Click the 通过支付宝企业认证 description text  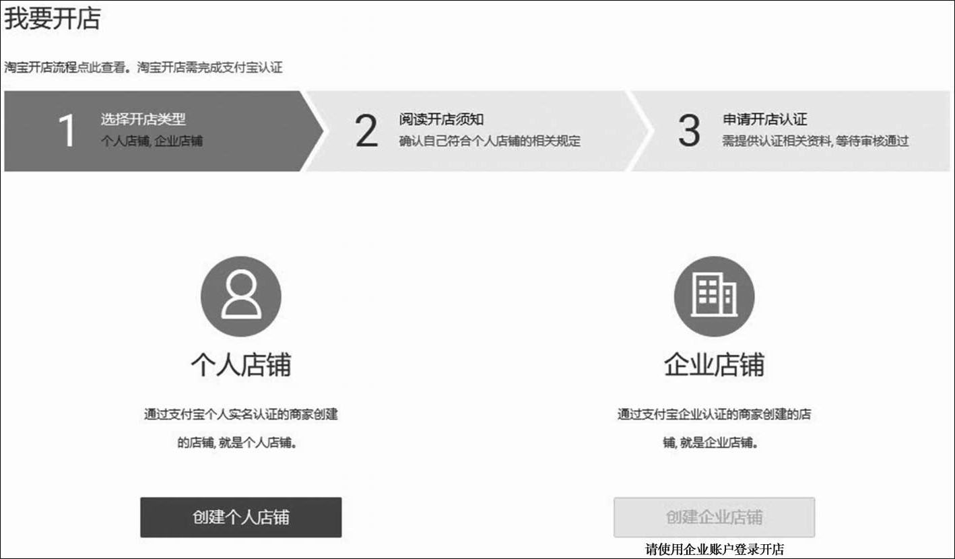click(714, 414)
